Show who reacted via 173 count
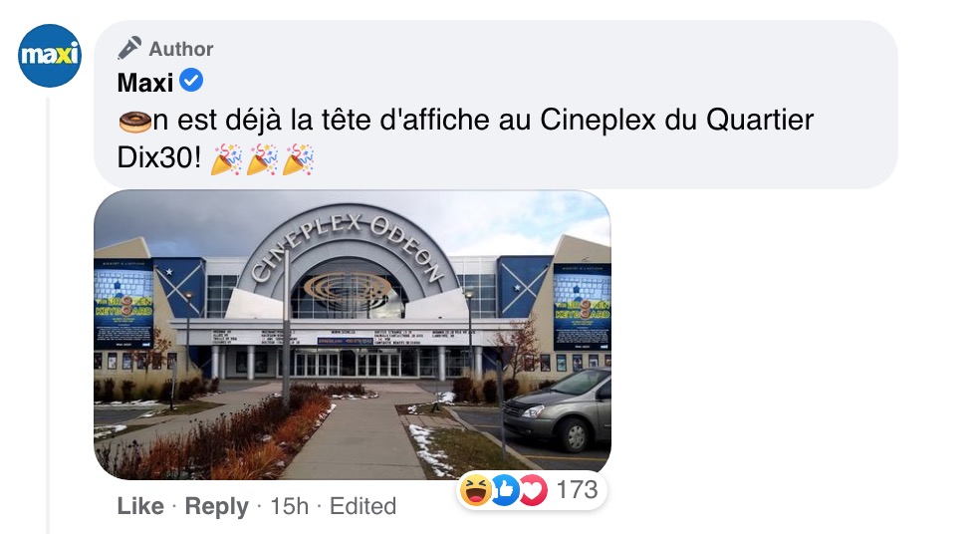 coord(578,490)
